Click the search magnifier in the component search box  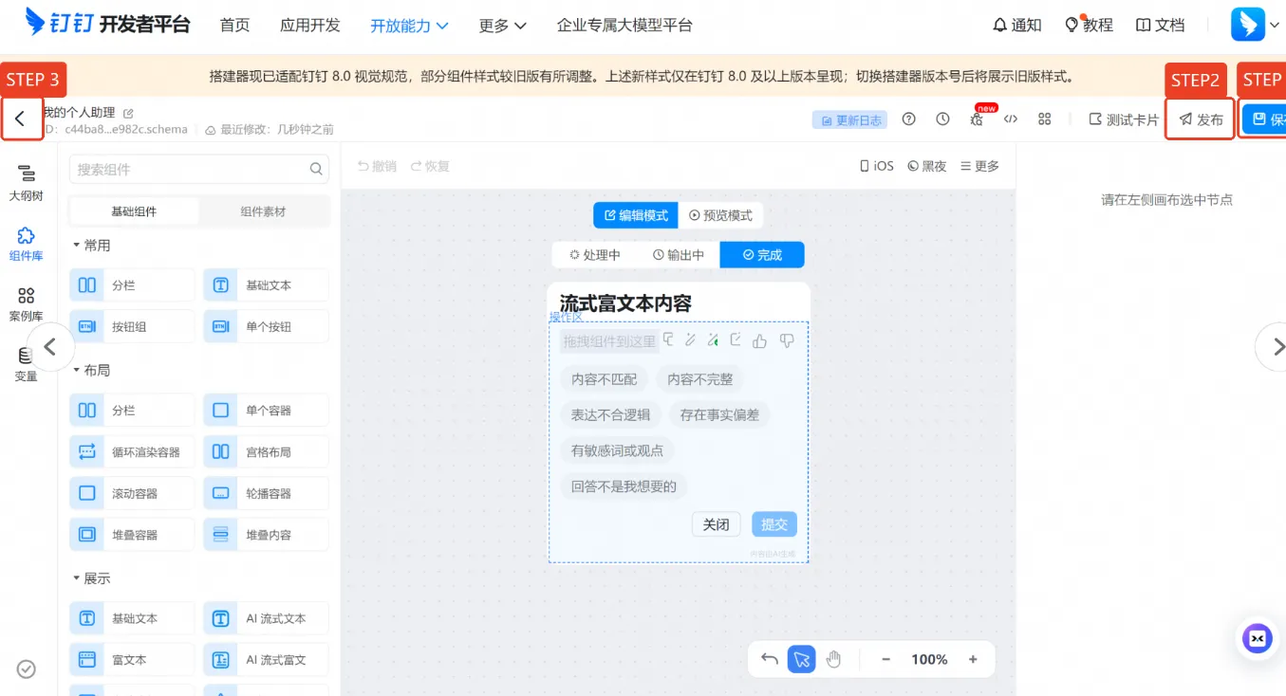(316, 170)
